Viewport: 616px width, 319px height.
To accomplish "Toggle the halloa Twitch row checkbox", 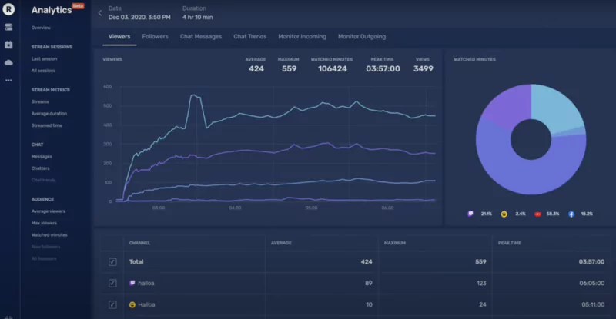I will pos(112,283).
